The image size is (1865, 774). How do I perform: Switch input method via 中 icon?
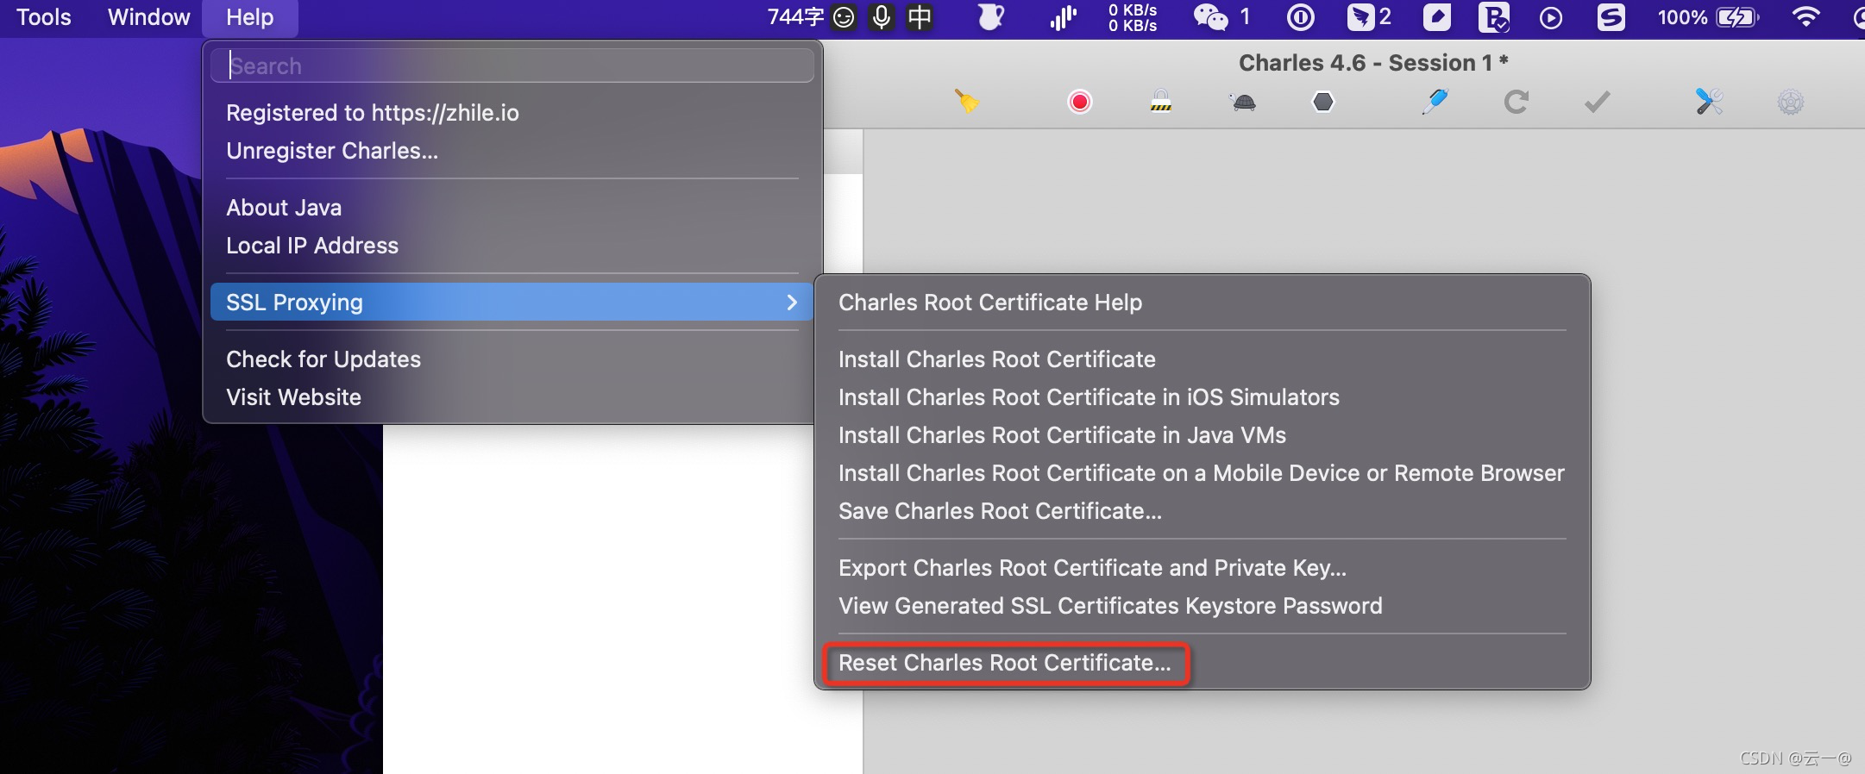pos(920,17)
